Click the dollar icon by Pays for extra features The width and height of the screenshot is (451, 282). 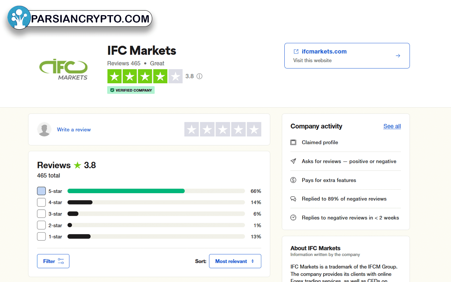293,180
